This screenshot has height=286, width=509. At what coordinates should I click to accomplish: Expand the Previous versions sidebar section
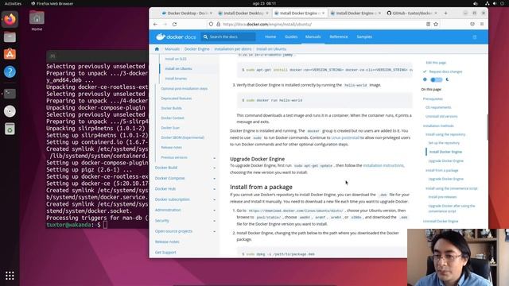214,158
